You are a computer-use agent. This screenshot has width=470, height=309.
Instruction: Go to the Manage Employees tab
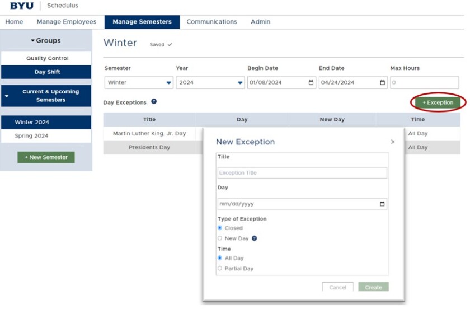[x=67, y=22]
